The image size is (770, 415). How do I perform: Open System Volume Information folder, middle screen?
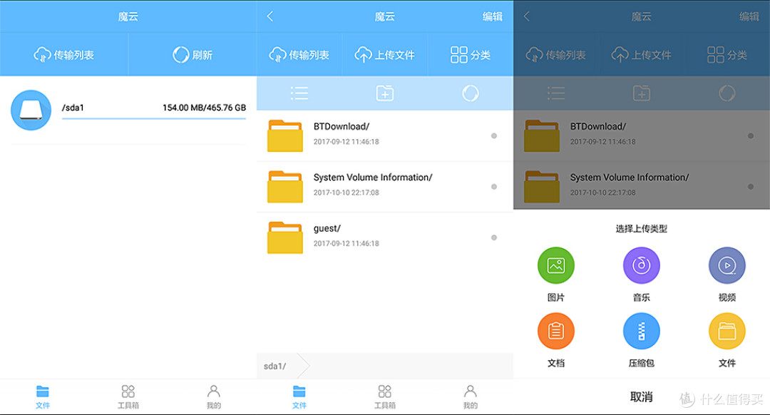(x=284, y=187)
